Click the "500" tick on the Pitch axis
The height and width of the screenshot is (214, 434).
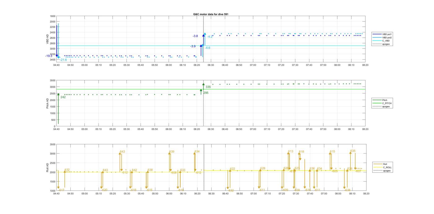tap(53, 120)
